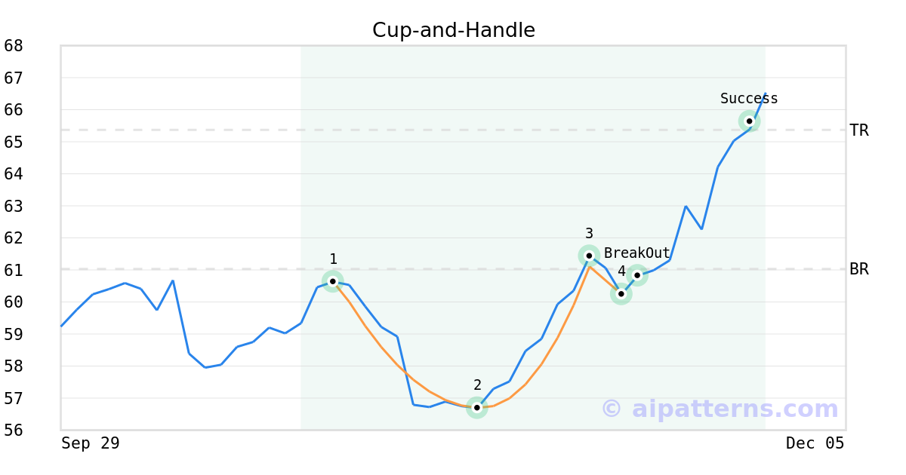Click the Cup-and-Handle chart title

coord(454,30)
